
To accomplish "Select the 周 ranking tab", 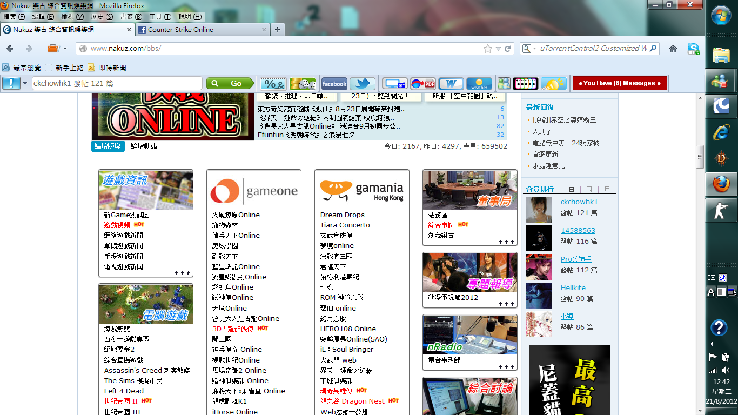I will pos(589,190).
